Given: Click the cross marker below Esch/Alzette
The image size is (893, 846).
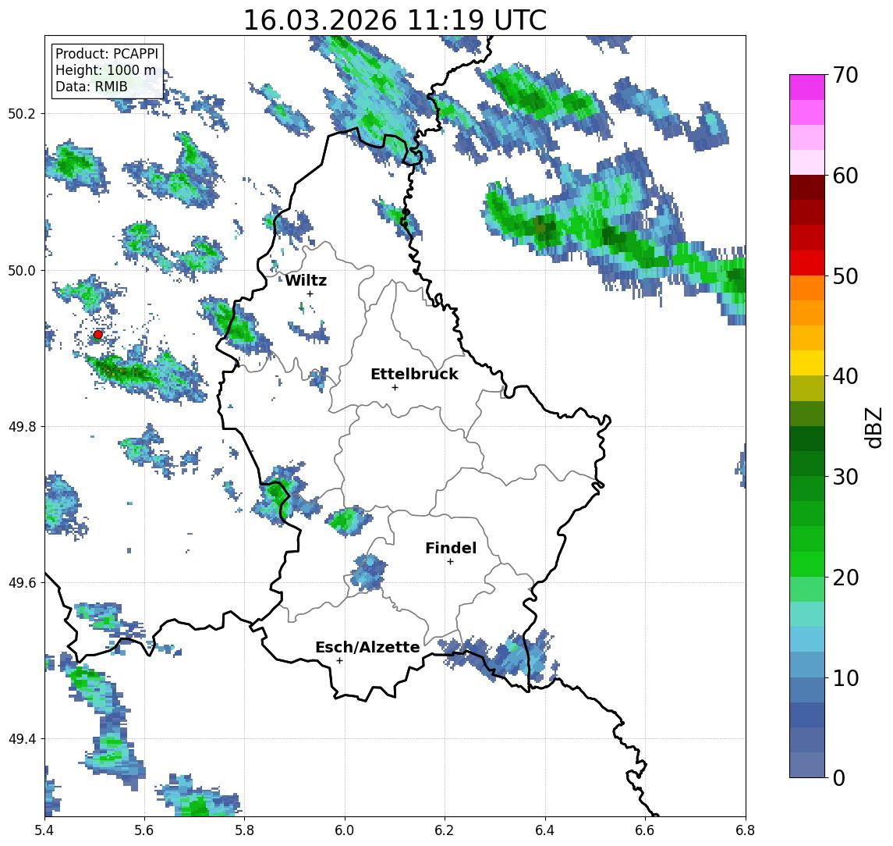Looking at the screenshot, I should point(339,661).
